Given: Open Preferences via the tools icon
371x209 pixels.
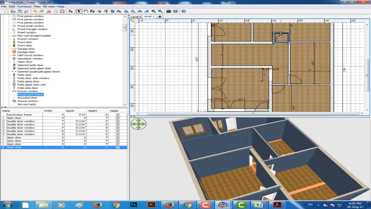Looking at the screenshot, I should click(26, 11).
